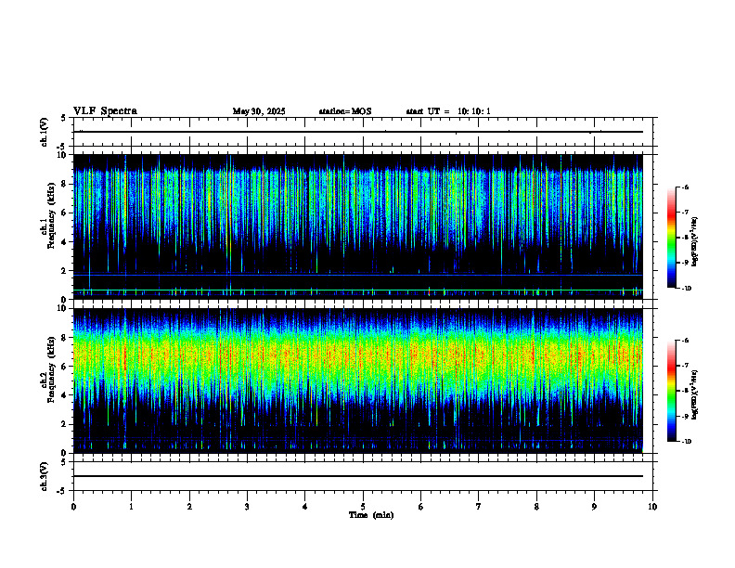Click the green horizontal line in ch.1 spectrogram
The image size is (735, 568).
pos(357,290)
